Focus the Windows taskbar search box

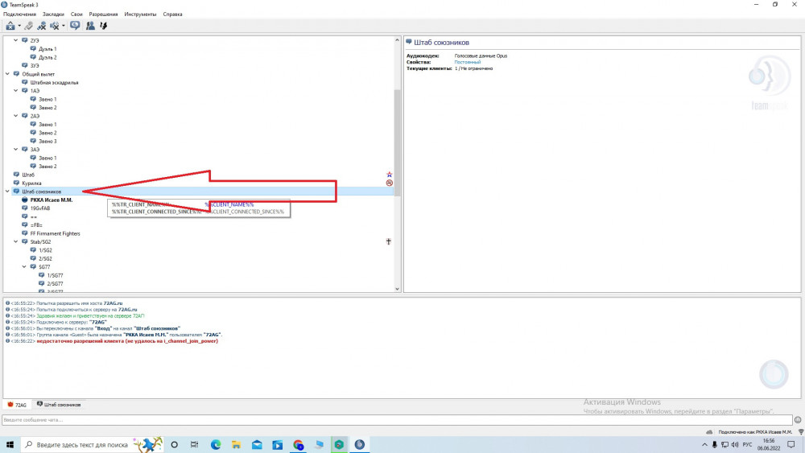[x=93, y=445]
